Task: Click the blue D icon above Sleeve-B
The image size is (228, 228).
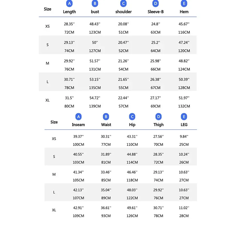Action: pyautogui.click(x=155, y=3)
